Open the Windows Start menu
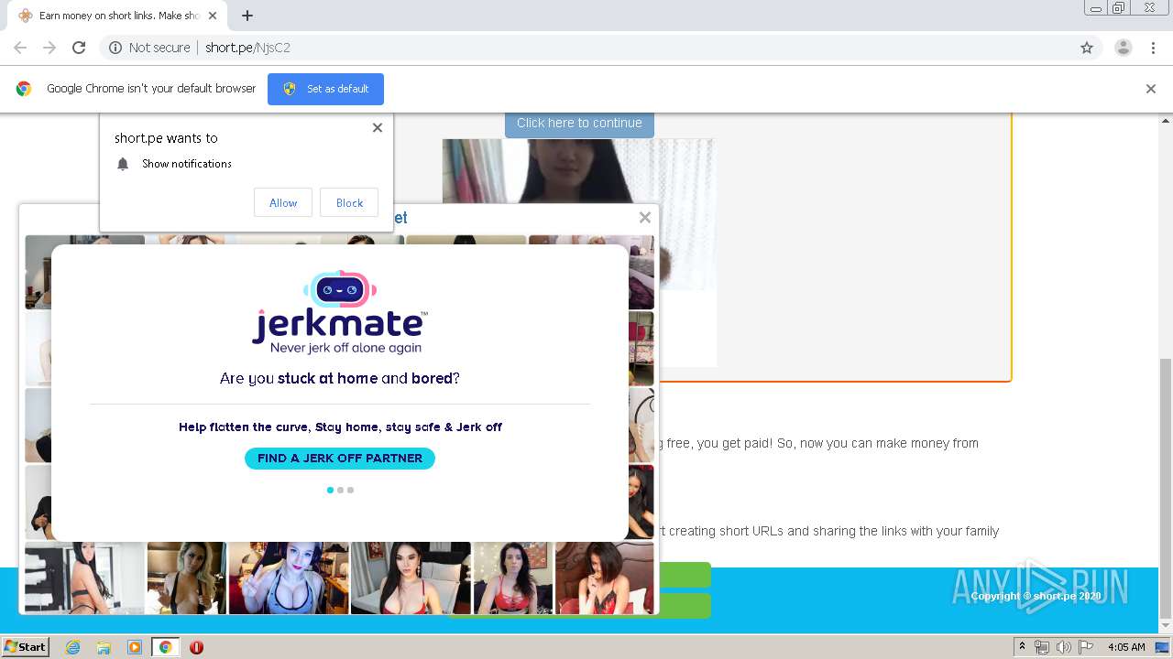The height and width of the screenshot is (659, 1173). pos(25,647)
